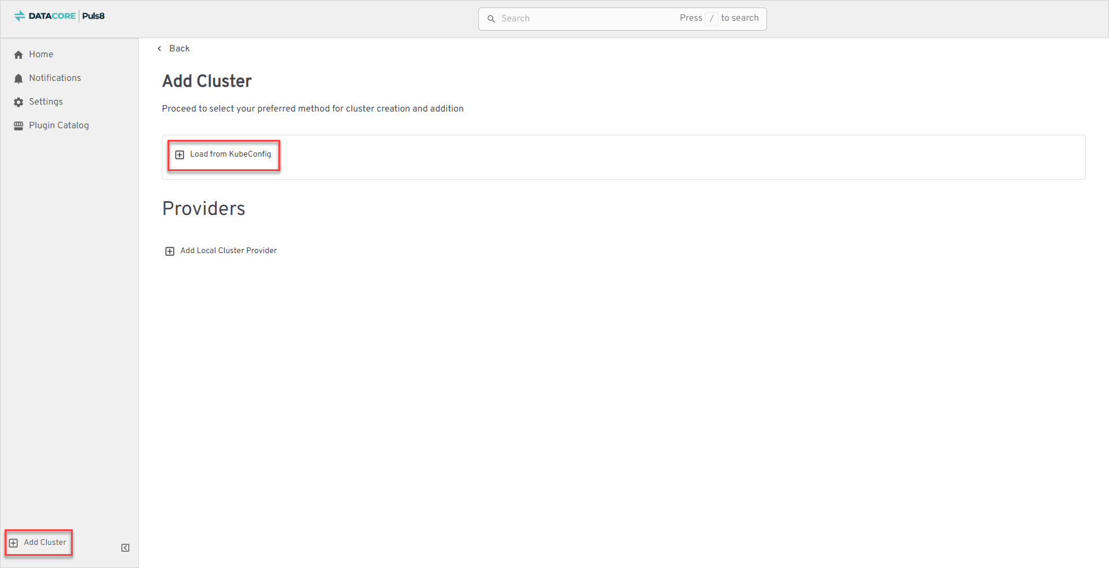Go to Settings in sidebar
This screenshot has height=568, width=1109.
click(46, 102)
